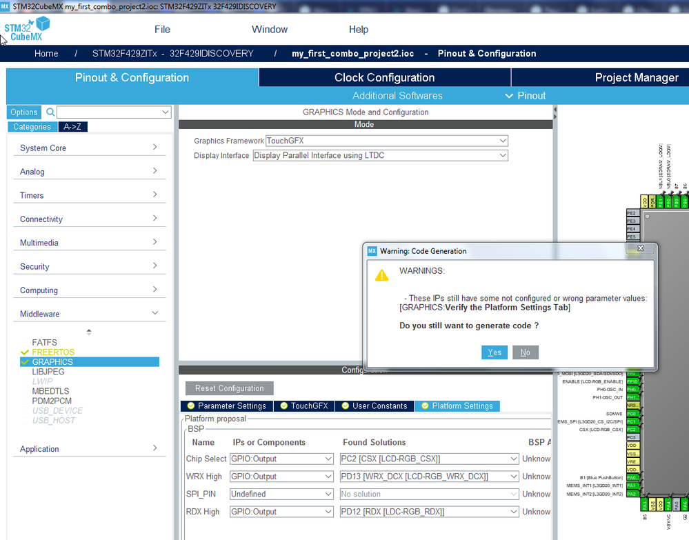Click the PE2 pin on chip view
Viewport: 689px width, 540px height.
point(632,213)
